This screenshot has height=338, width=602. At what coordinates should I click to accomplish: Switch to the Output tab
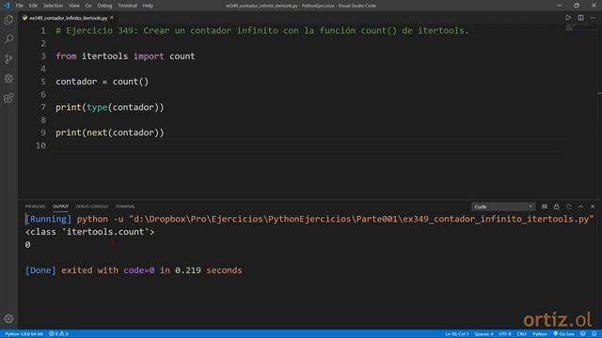(60, 207)
